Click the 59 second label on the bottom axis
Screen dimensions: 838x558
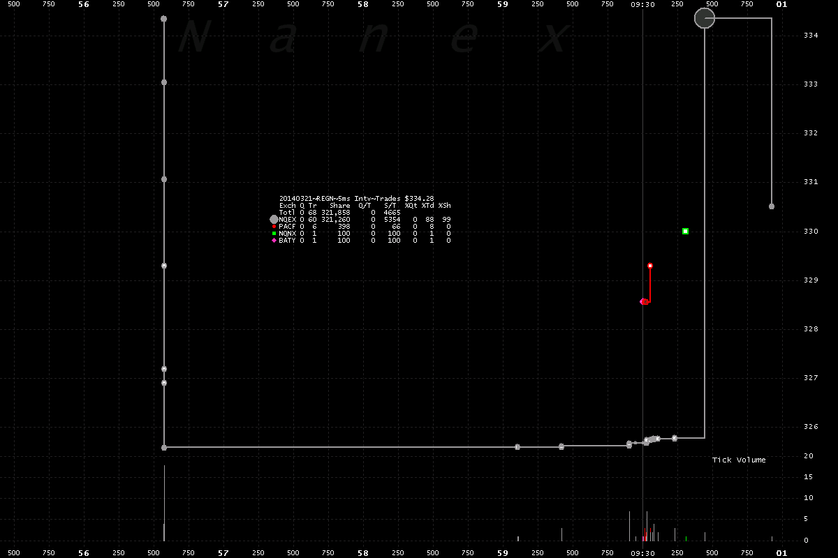[503, 553]
